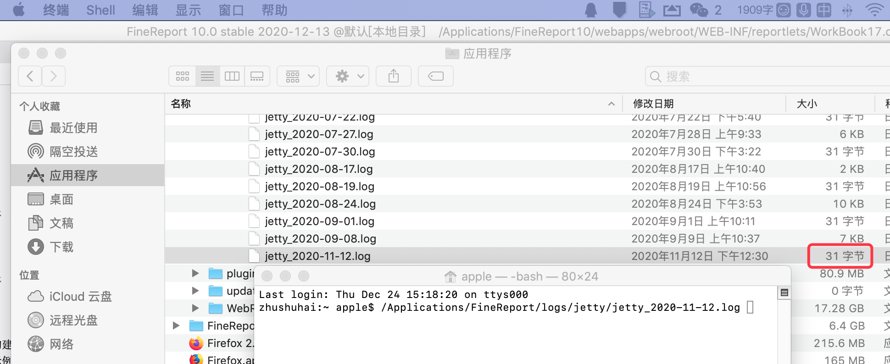890x364 pixels.
Task: Switch Finder to gallery view
Action: tap(257, 76)
